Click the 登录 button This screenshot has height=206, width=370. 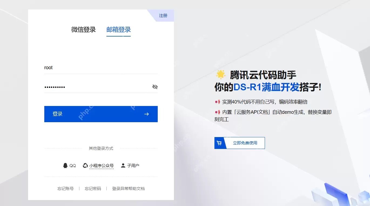tap(101, 114)
